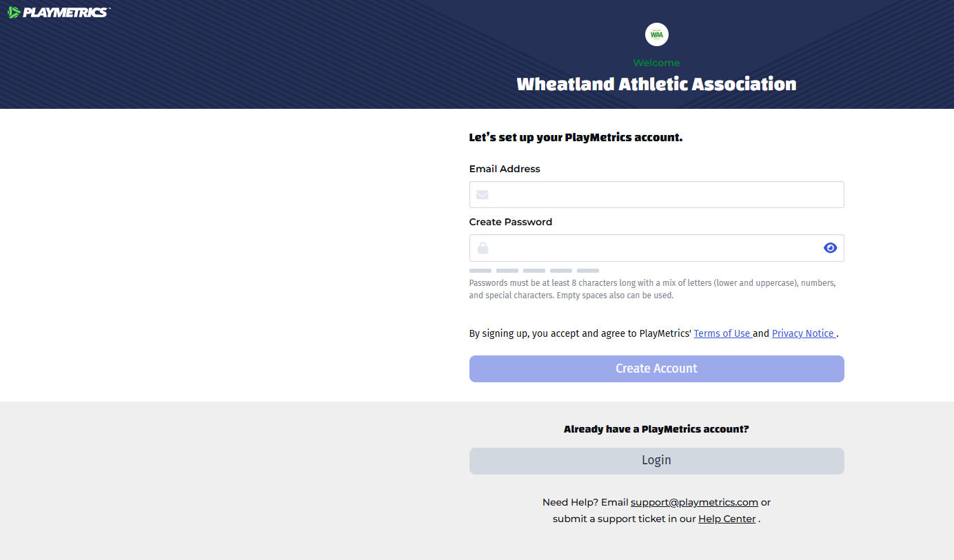The width and height of the screenshot is (954, 560).
Task: Click the round WAA club logo
Action: pyautogui.click(x=656, y=34)
